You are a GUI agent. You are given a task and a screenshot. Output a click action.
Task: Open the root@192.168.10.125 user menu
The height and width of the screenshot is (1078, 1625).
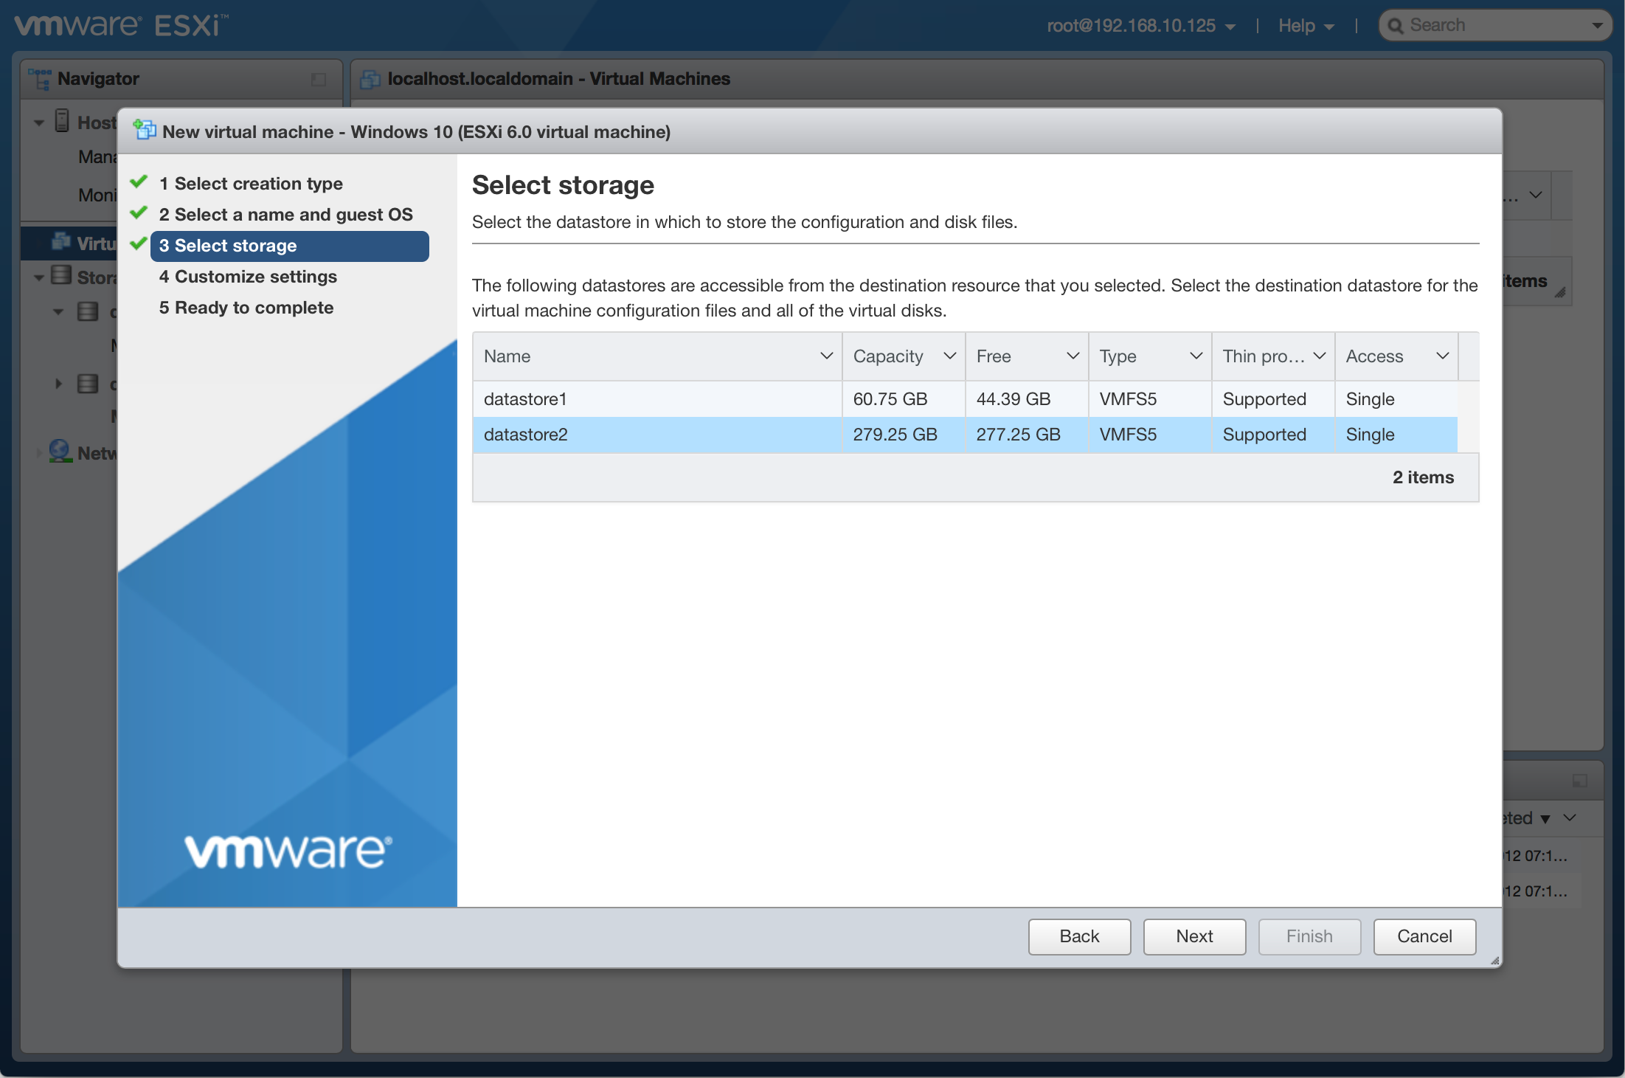(x=1140, y=26)
